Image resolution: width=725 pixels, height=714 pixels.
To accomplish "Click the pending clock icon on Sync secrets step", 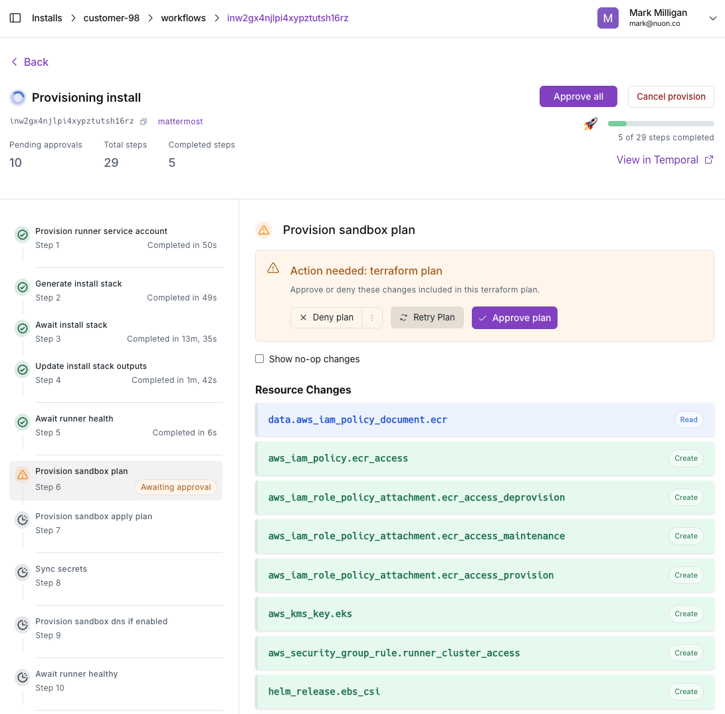I will (22, 572).
